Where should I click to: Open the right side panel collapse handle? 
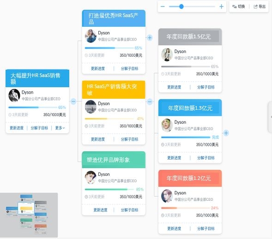pos(270,117)
